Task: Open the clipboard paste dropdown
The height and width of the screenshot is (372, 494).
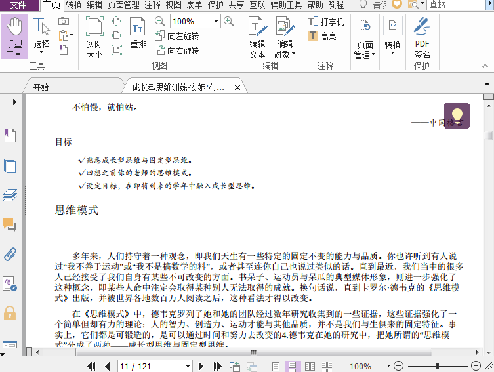Action: tap(72, 35)
